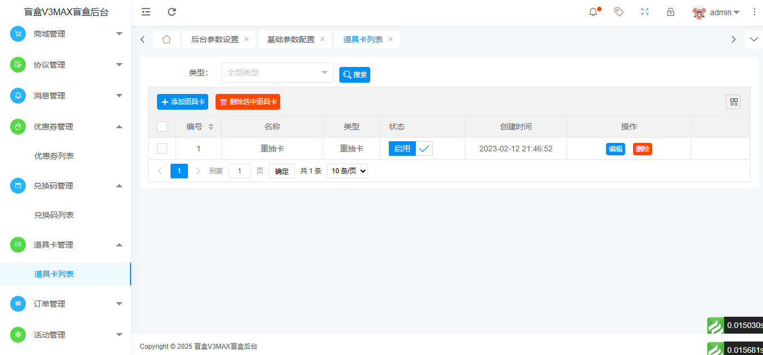This screenshot has width=763, height=355.
Task: Click the 协议管理 document icon
Action: (x=18, y=65)
